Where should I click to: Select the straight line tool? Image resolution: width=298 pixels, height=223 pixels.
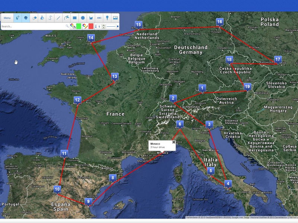[x=58, y=18]
